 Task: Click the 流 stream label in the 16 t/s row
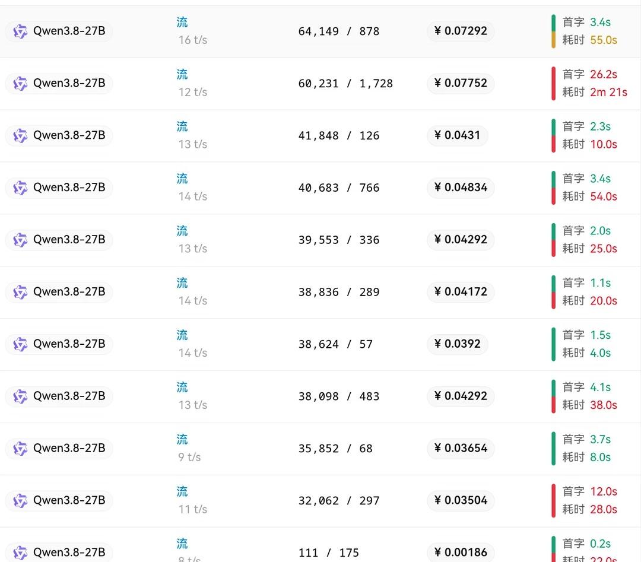click(x=182, y=22)
